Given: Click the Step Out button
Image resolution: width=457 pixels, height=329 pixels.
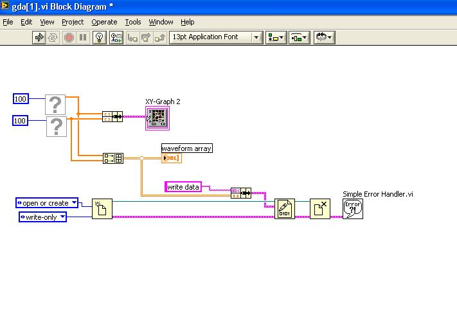Looking at the screenshot, I should click(x=160, y=37).
